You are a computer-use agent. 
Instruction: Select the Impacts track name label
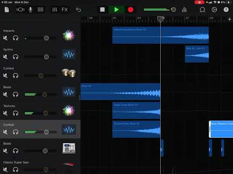(x=9, y=30)
